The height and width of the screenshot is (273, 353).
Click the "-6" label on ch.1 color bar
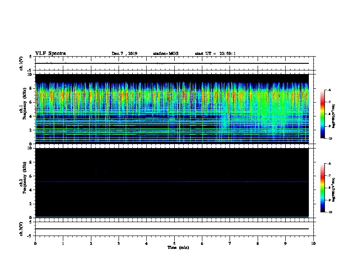coord(329,90)
